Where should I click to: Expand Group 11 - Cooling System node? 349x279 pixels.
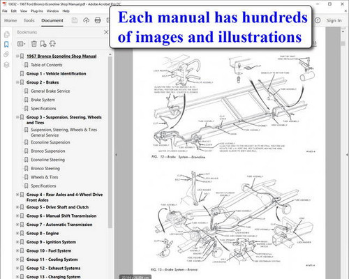click(x=17, y=259)
